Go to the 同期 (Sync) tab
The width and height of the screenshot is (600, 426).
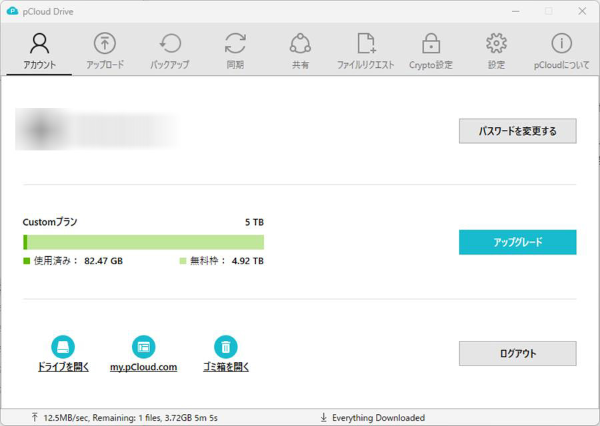point(235,51)
